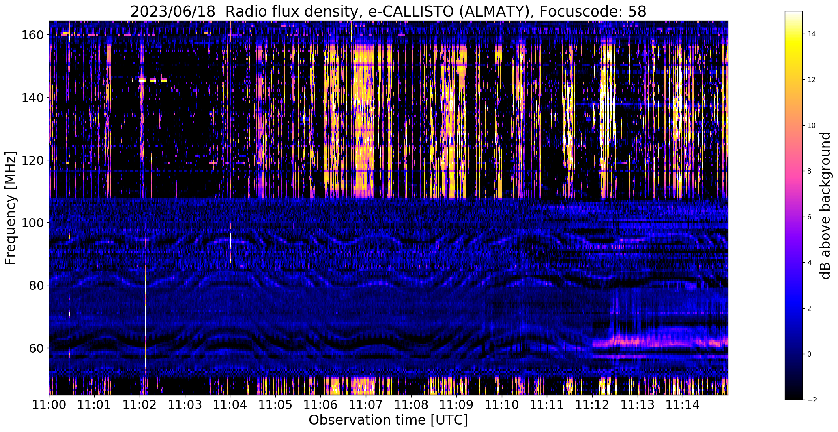838x432 pixels.
Task: Click the 'dB above background' colorbar label
Action: point(825,205)
